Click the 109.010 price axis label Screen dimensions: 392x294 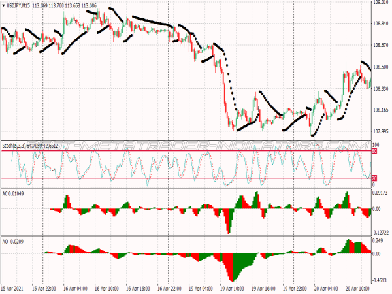[x=381, y=3]
